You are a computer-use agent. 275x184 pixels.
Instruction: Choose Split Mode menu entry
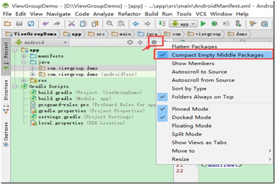click(214, 134)
